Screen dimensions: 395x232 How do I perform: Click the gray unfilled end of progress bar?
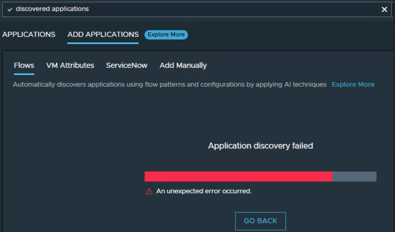[354, 176]
